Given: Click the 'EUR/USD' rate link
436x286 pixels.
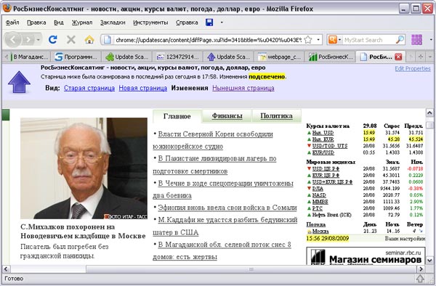Looking at the screenshot, I should (323, 152).
